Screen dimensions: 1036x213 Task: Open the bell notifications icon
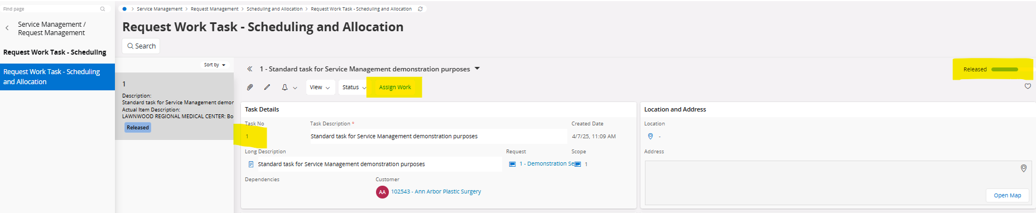click(285, 88)
